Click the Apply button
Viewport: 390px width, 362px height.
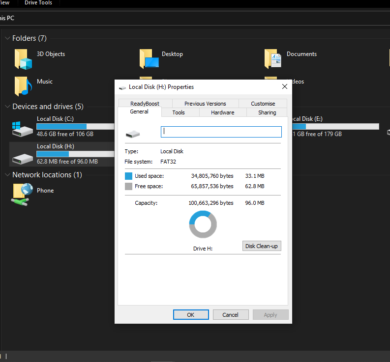270,315
